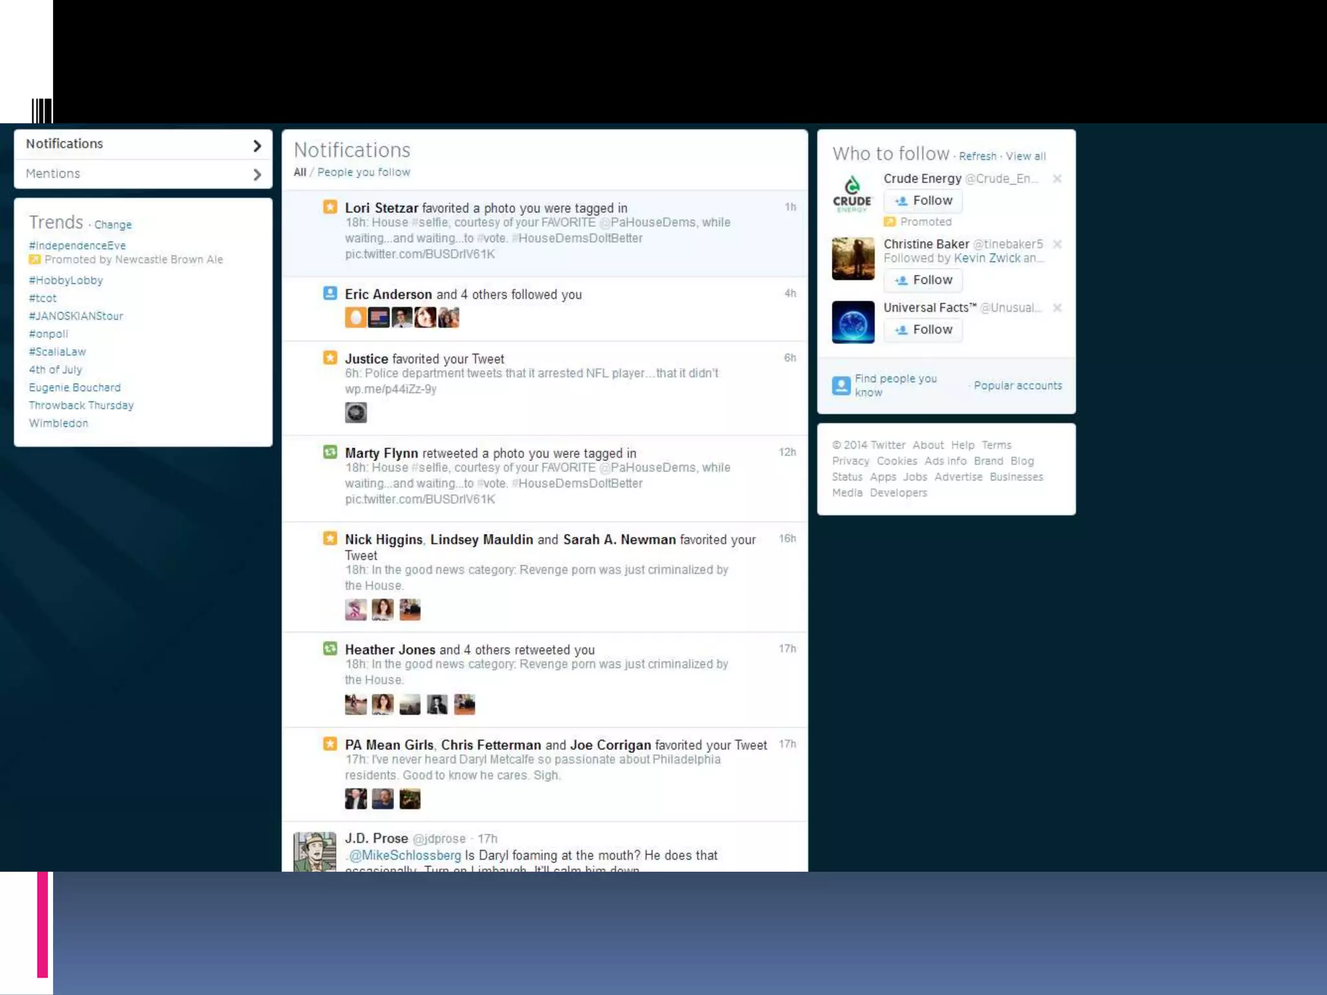Open the Terms footer link

coord(997,445)
